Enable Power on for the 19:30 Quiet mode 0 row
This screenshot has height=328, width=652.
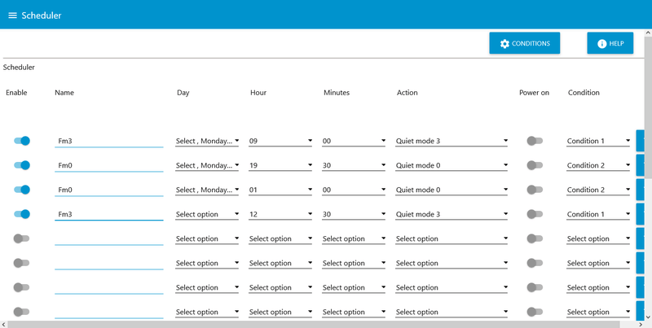tap(535, 165)
